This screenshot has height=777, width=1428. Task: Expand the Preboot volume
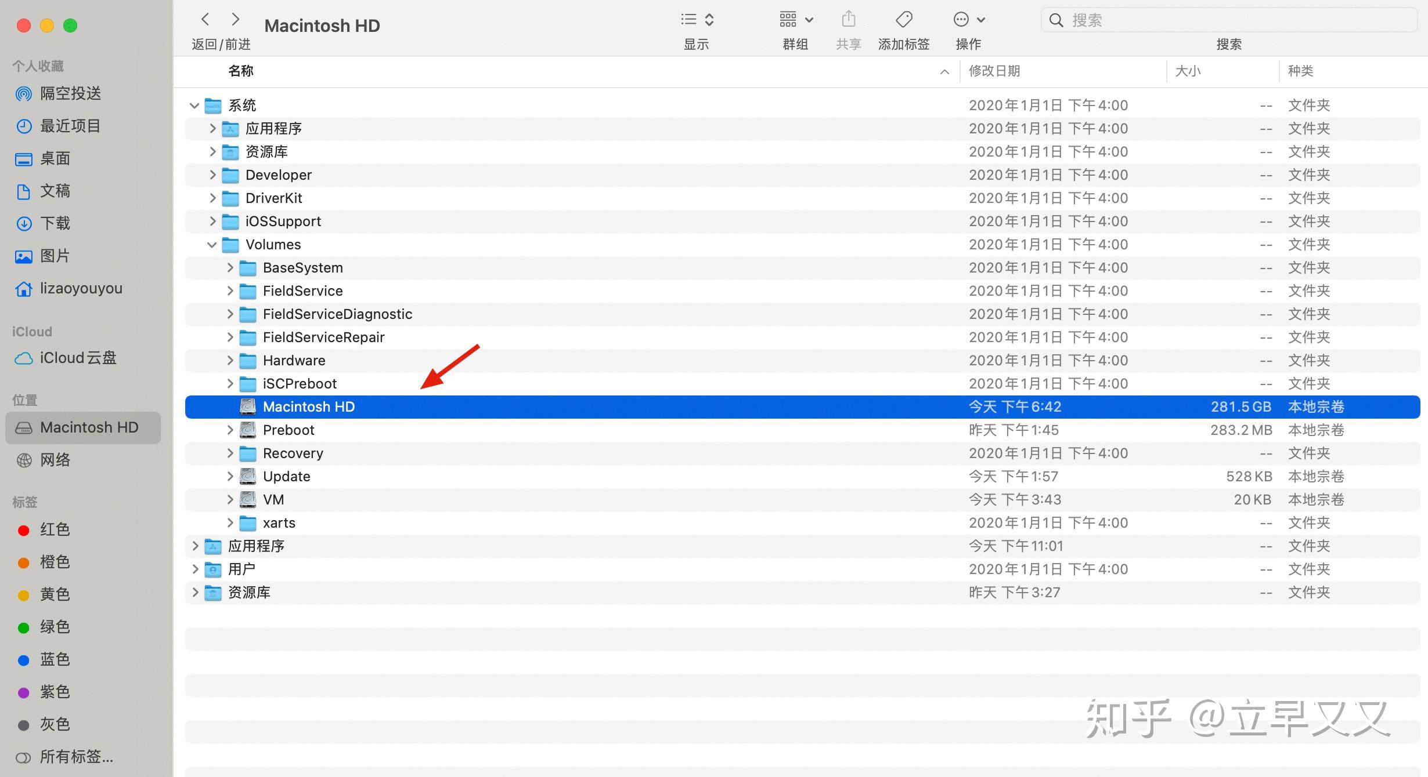[230, 430]
